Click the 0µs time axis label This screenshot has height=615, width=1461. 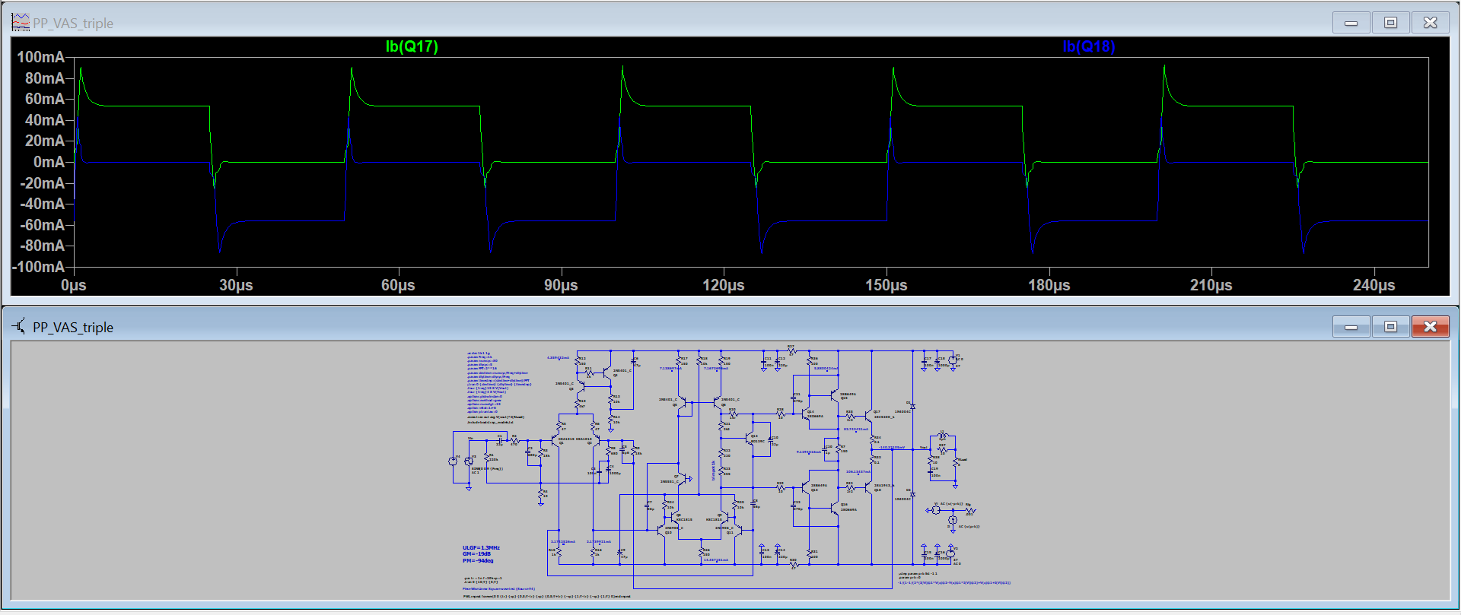(74, 285)
